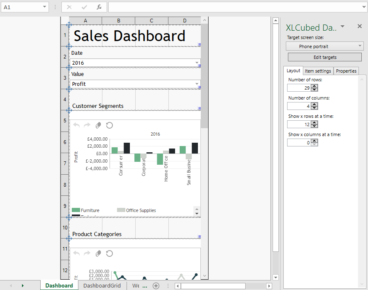Switch to the Item settings tab
368x290 pixels.
pos(318,71)
